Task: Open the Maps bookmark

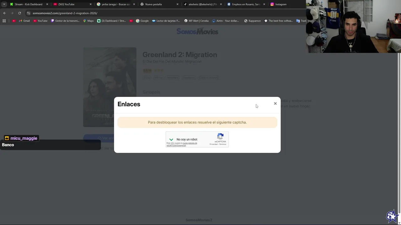Action: pyautogui.click(x=88, y=21)
